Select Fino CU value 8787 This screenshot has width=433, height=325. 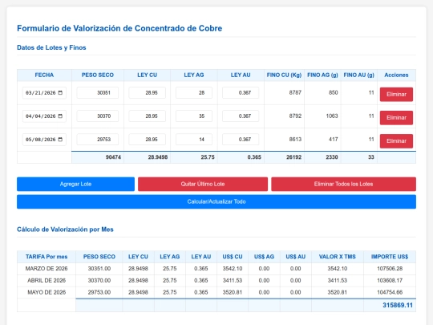point(295,92)
